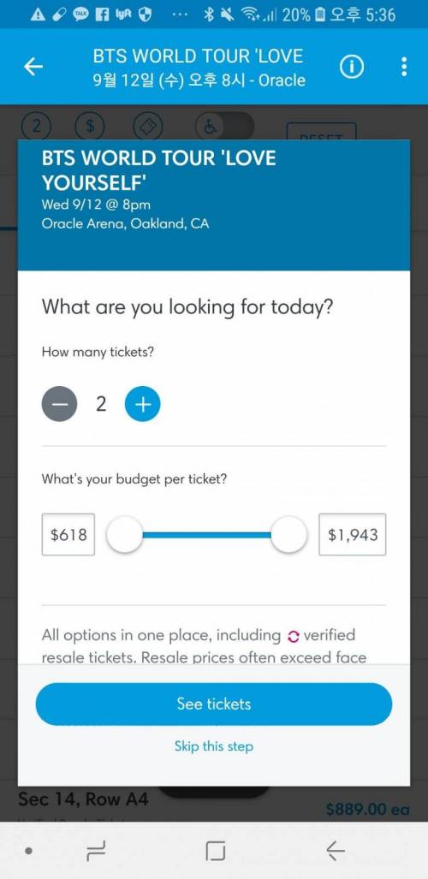Increase ticket count with plus button
The width and height of the screenshot is (428, 879).
pos(142,404)
